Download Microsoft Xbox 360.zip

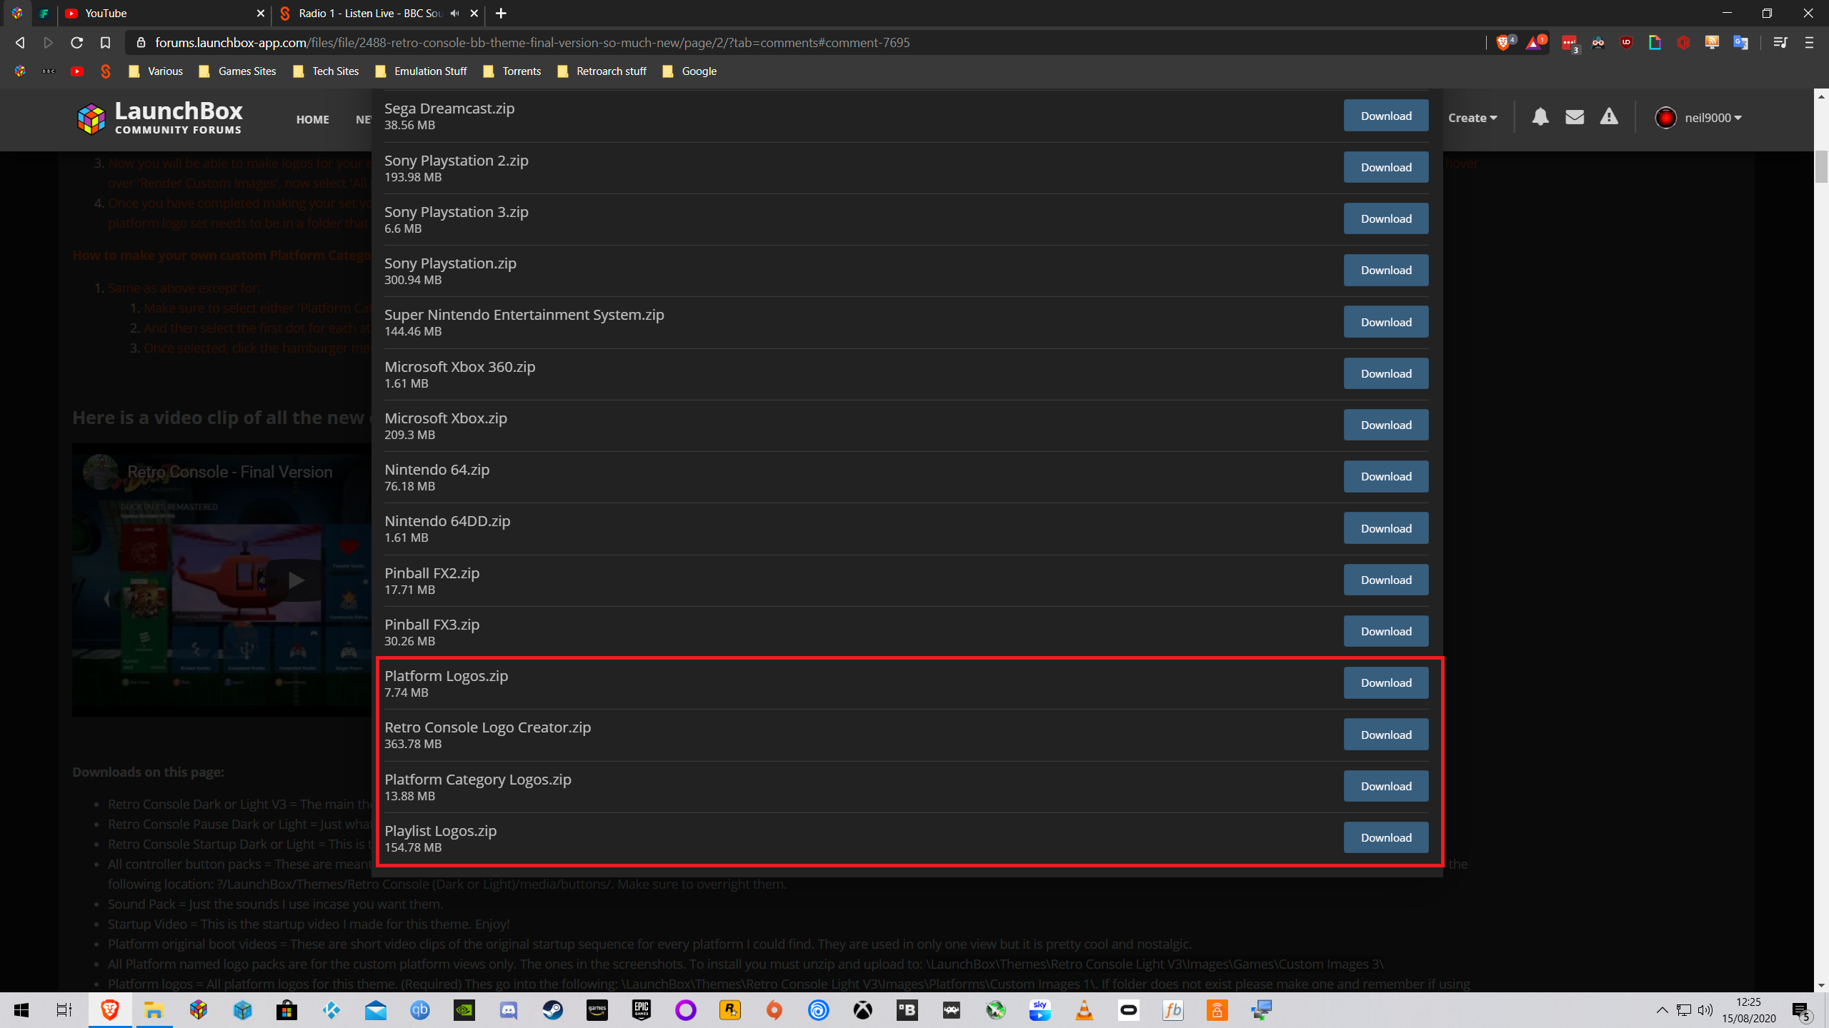click(x=1386, y=373)
